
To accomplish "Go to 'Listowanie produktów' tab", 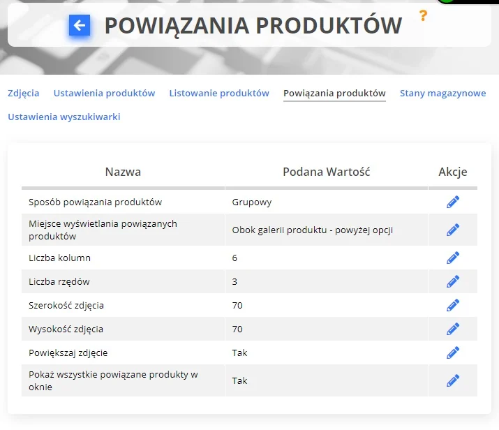I will (x=219, y=94).
